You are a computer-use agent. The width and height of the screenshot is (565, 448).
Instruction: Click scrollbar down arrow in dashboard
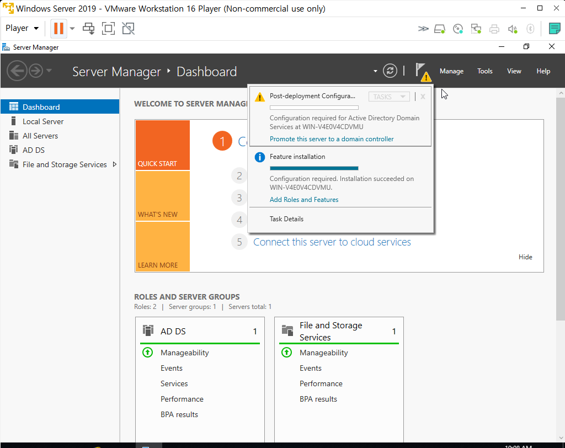(x=561, y=438)
